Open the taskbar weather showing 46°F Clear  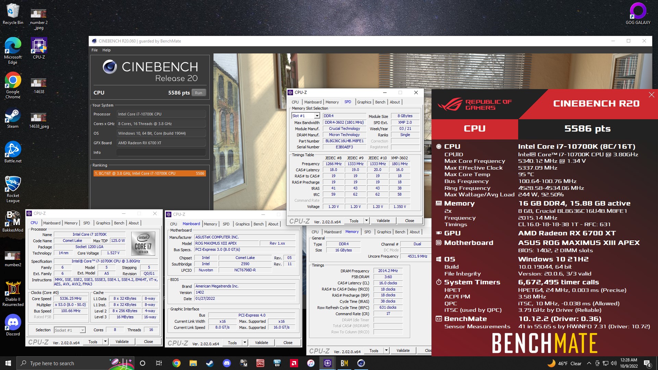[564, 363]
